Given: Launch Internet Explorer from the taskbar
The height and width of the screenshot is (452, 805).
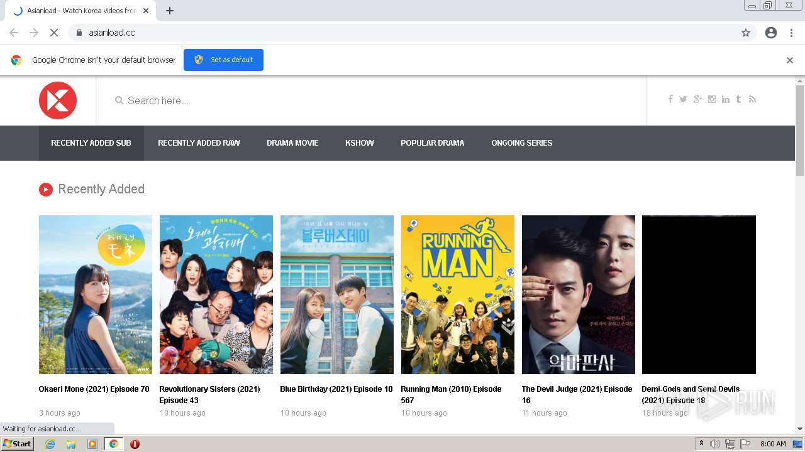Looking at the screenshot, I should (50, 444).
